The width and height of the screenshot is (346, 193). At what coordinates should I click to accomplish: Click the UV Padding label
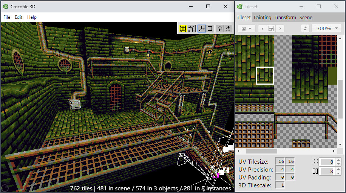255,178
